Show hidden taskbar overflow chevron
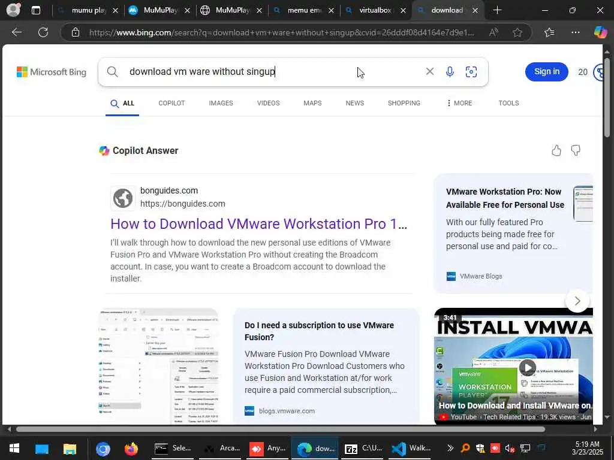The width and height of the screenshot is (614, 460). point(450,448)
